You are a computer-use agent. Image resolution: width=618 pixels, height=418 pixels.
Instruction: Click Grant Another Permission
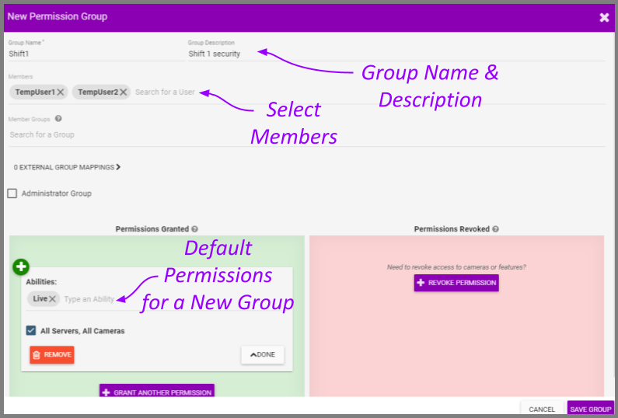[x=156, y=392]
